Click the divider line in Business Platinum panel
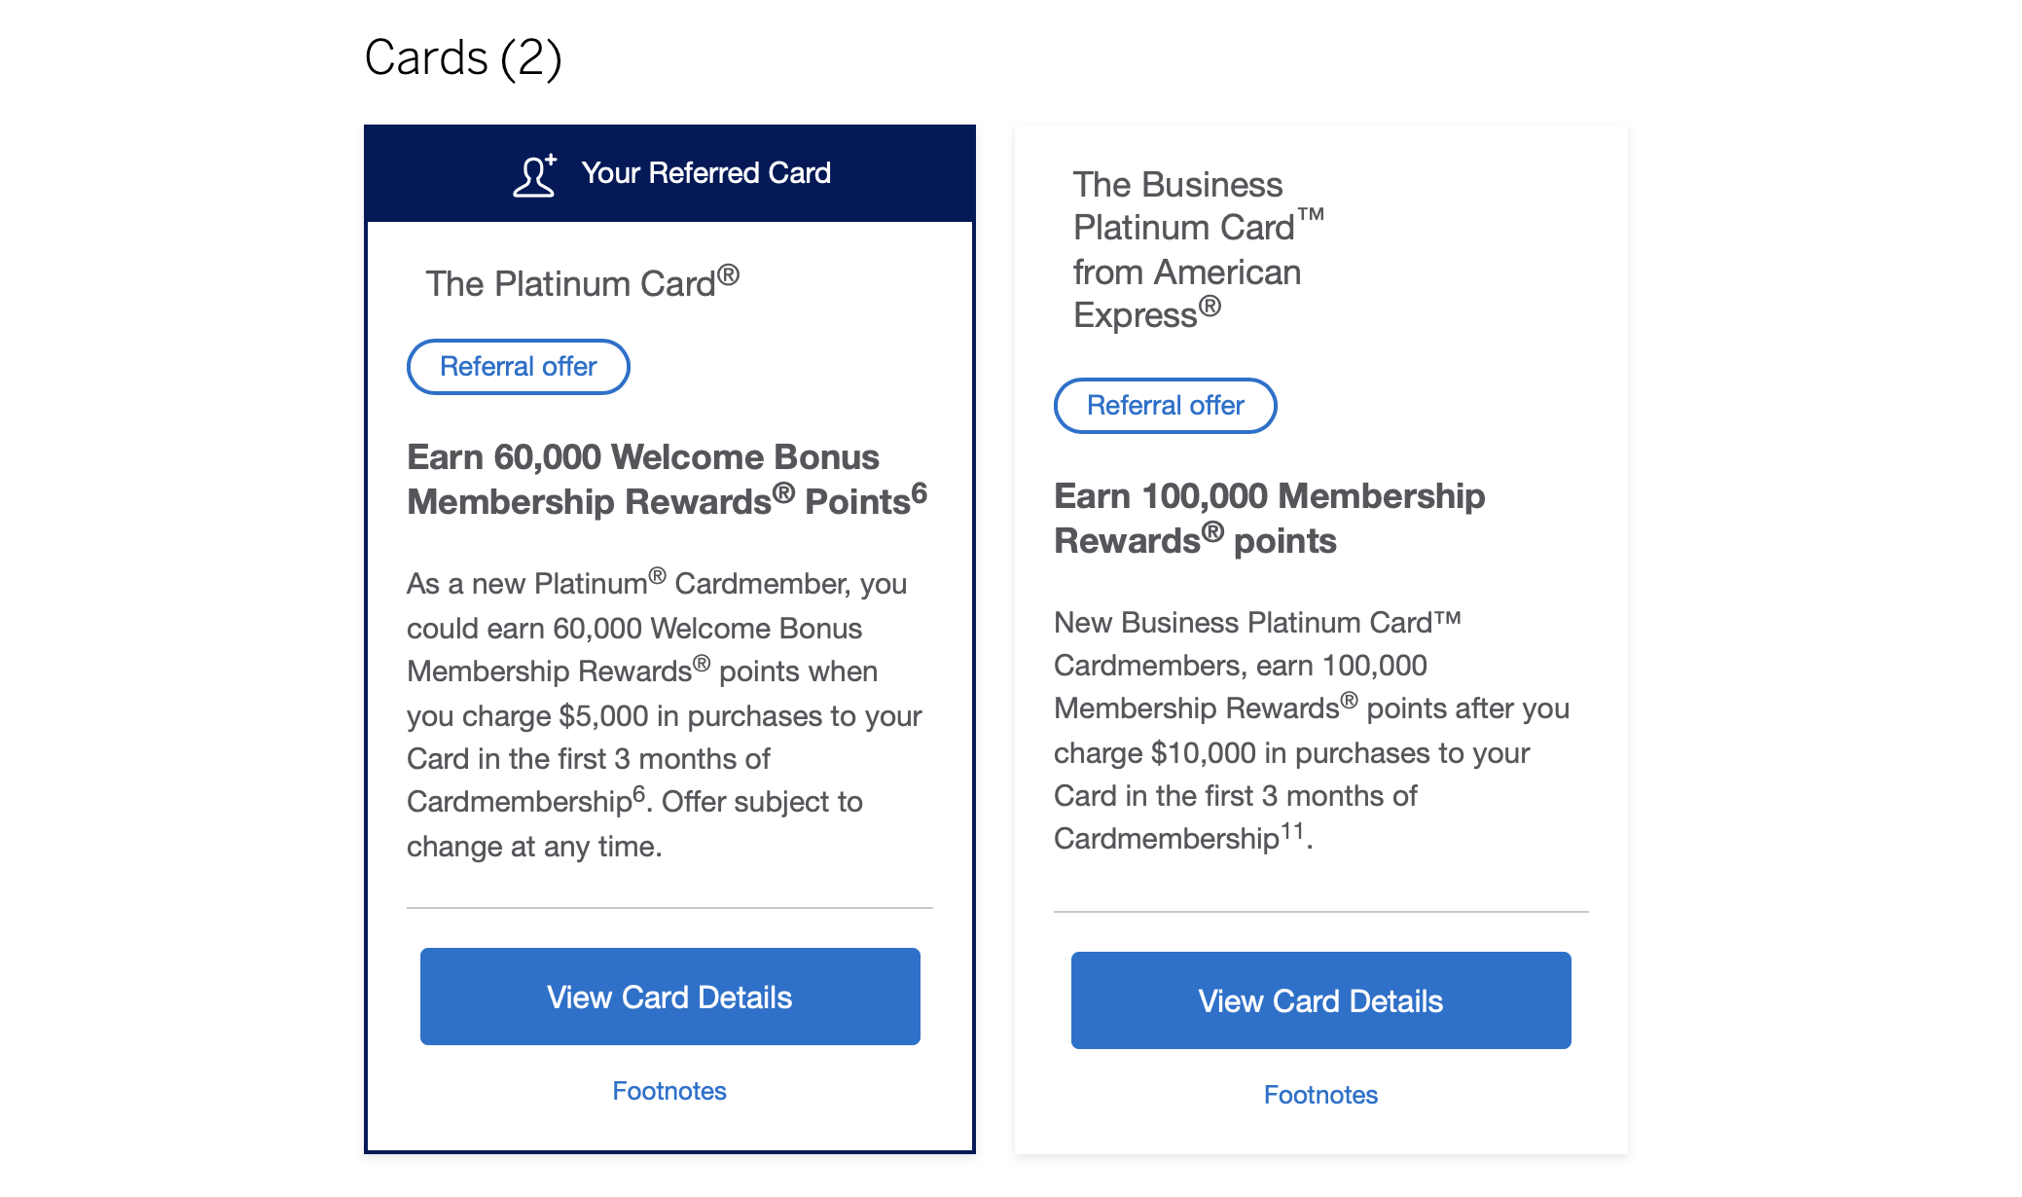This screenshot has height=1197, width=2022. (1320, 912)
